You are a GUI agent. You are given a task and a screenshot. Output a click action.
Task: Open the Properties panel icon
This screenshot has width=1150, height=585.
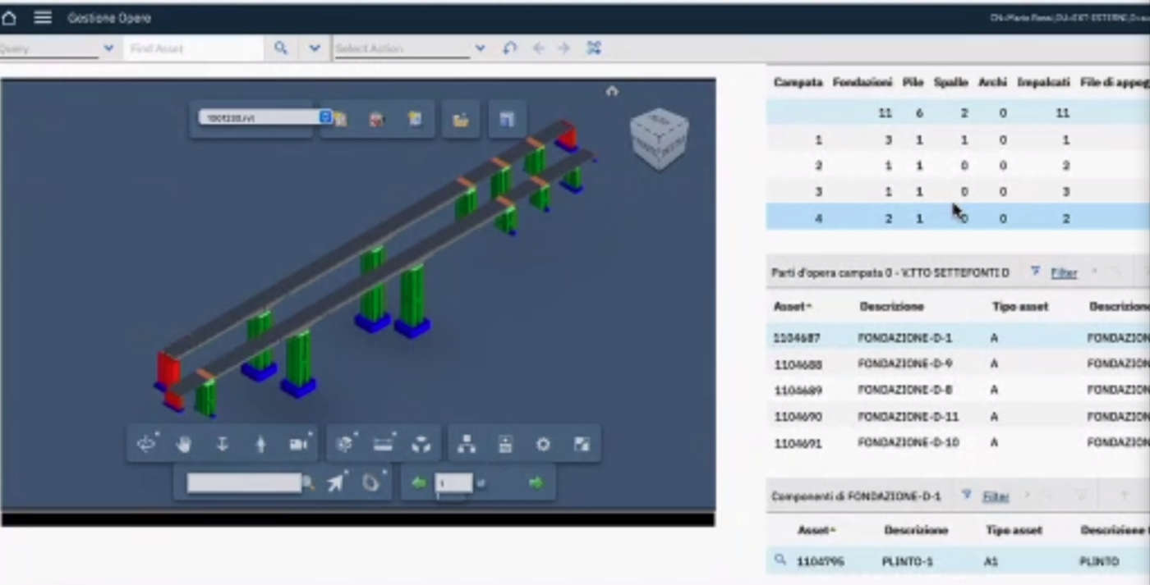coord(505,444)
